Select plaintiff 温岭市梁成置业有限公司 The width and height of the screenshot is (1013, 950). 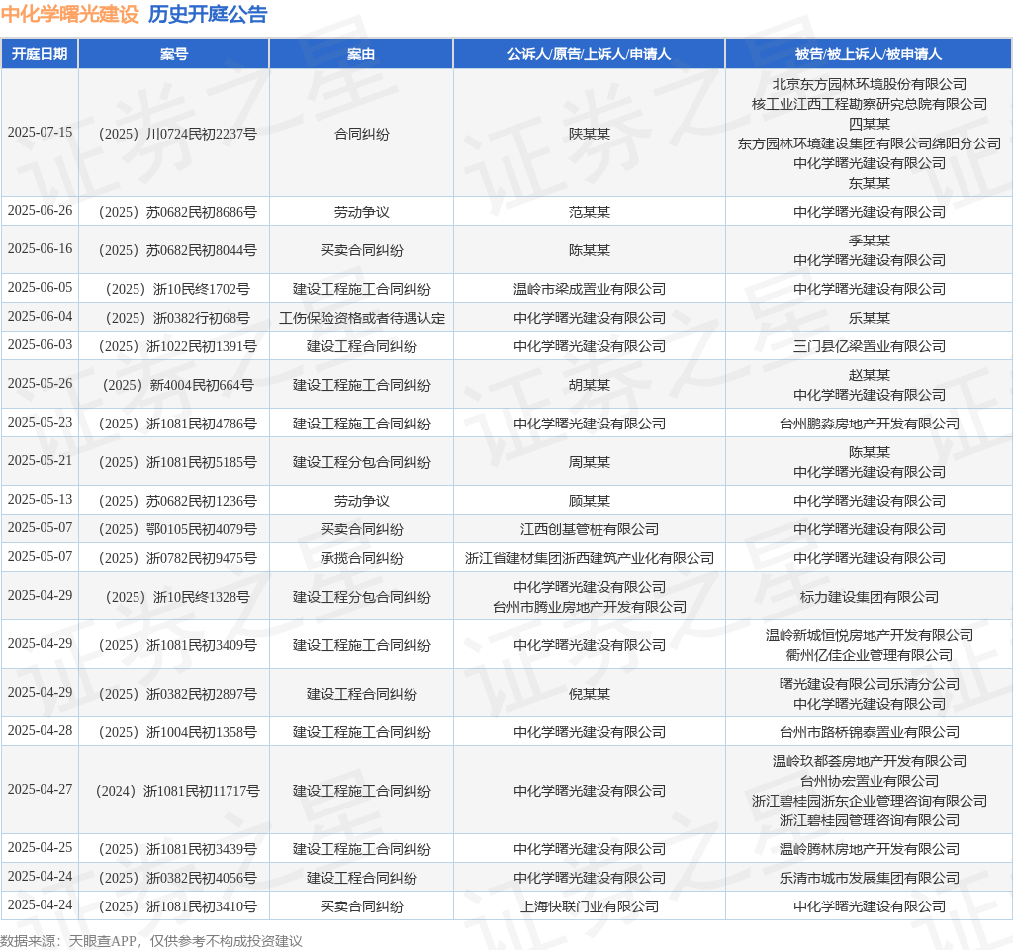coord(590,289)
